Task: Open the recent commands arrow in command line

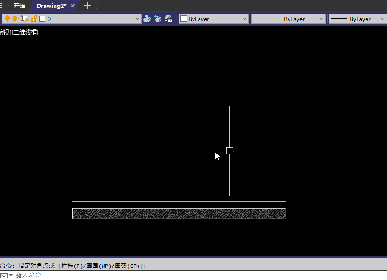Action: 11,275
